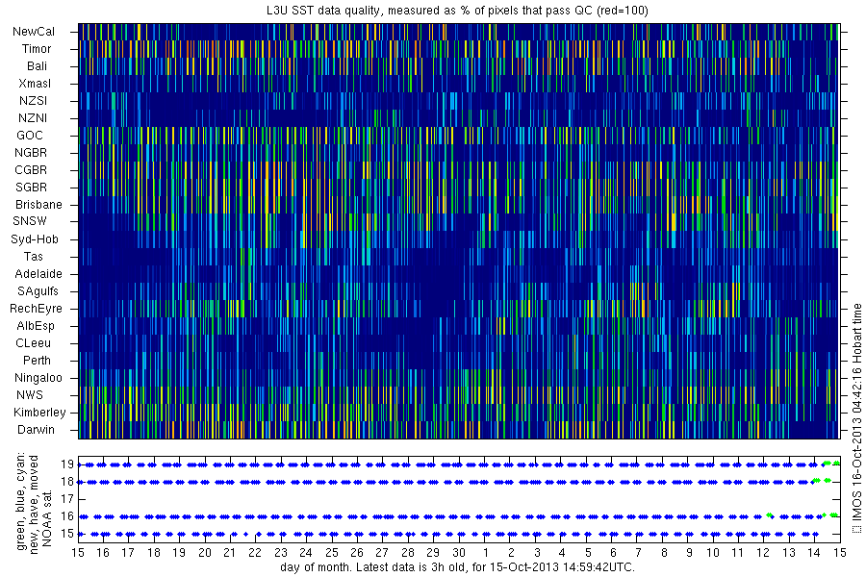Click the SGBR row label
This screenshot has width=866, height=577.
[x=32, y=188]
